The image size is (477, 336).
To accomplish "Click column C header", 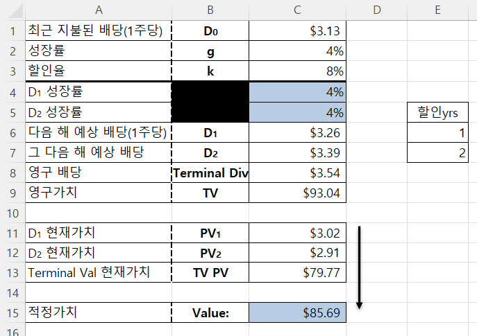I will click(297, 10).
